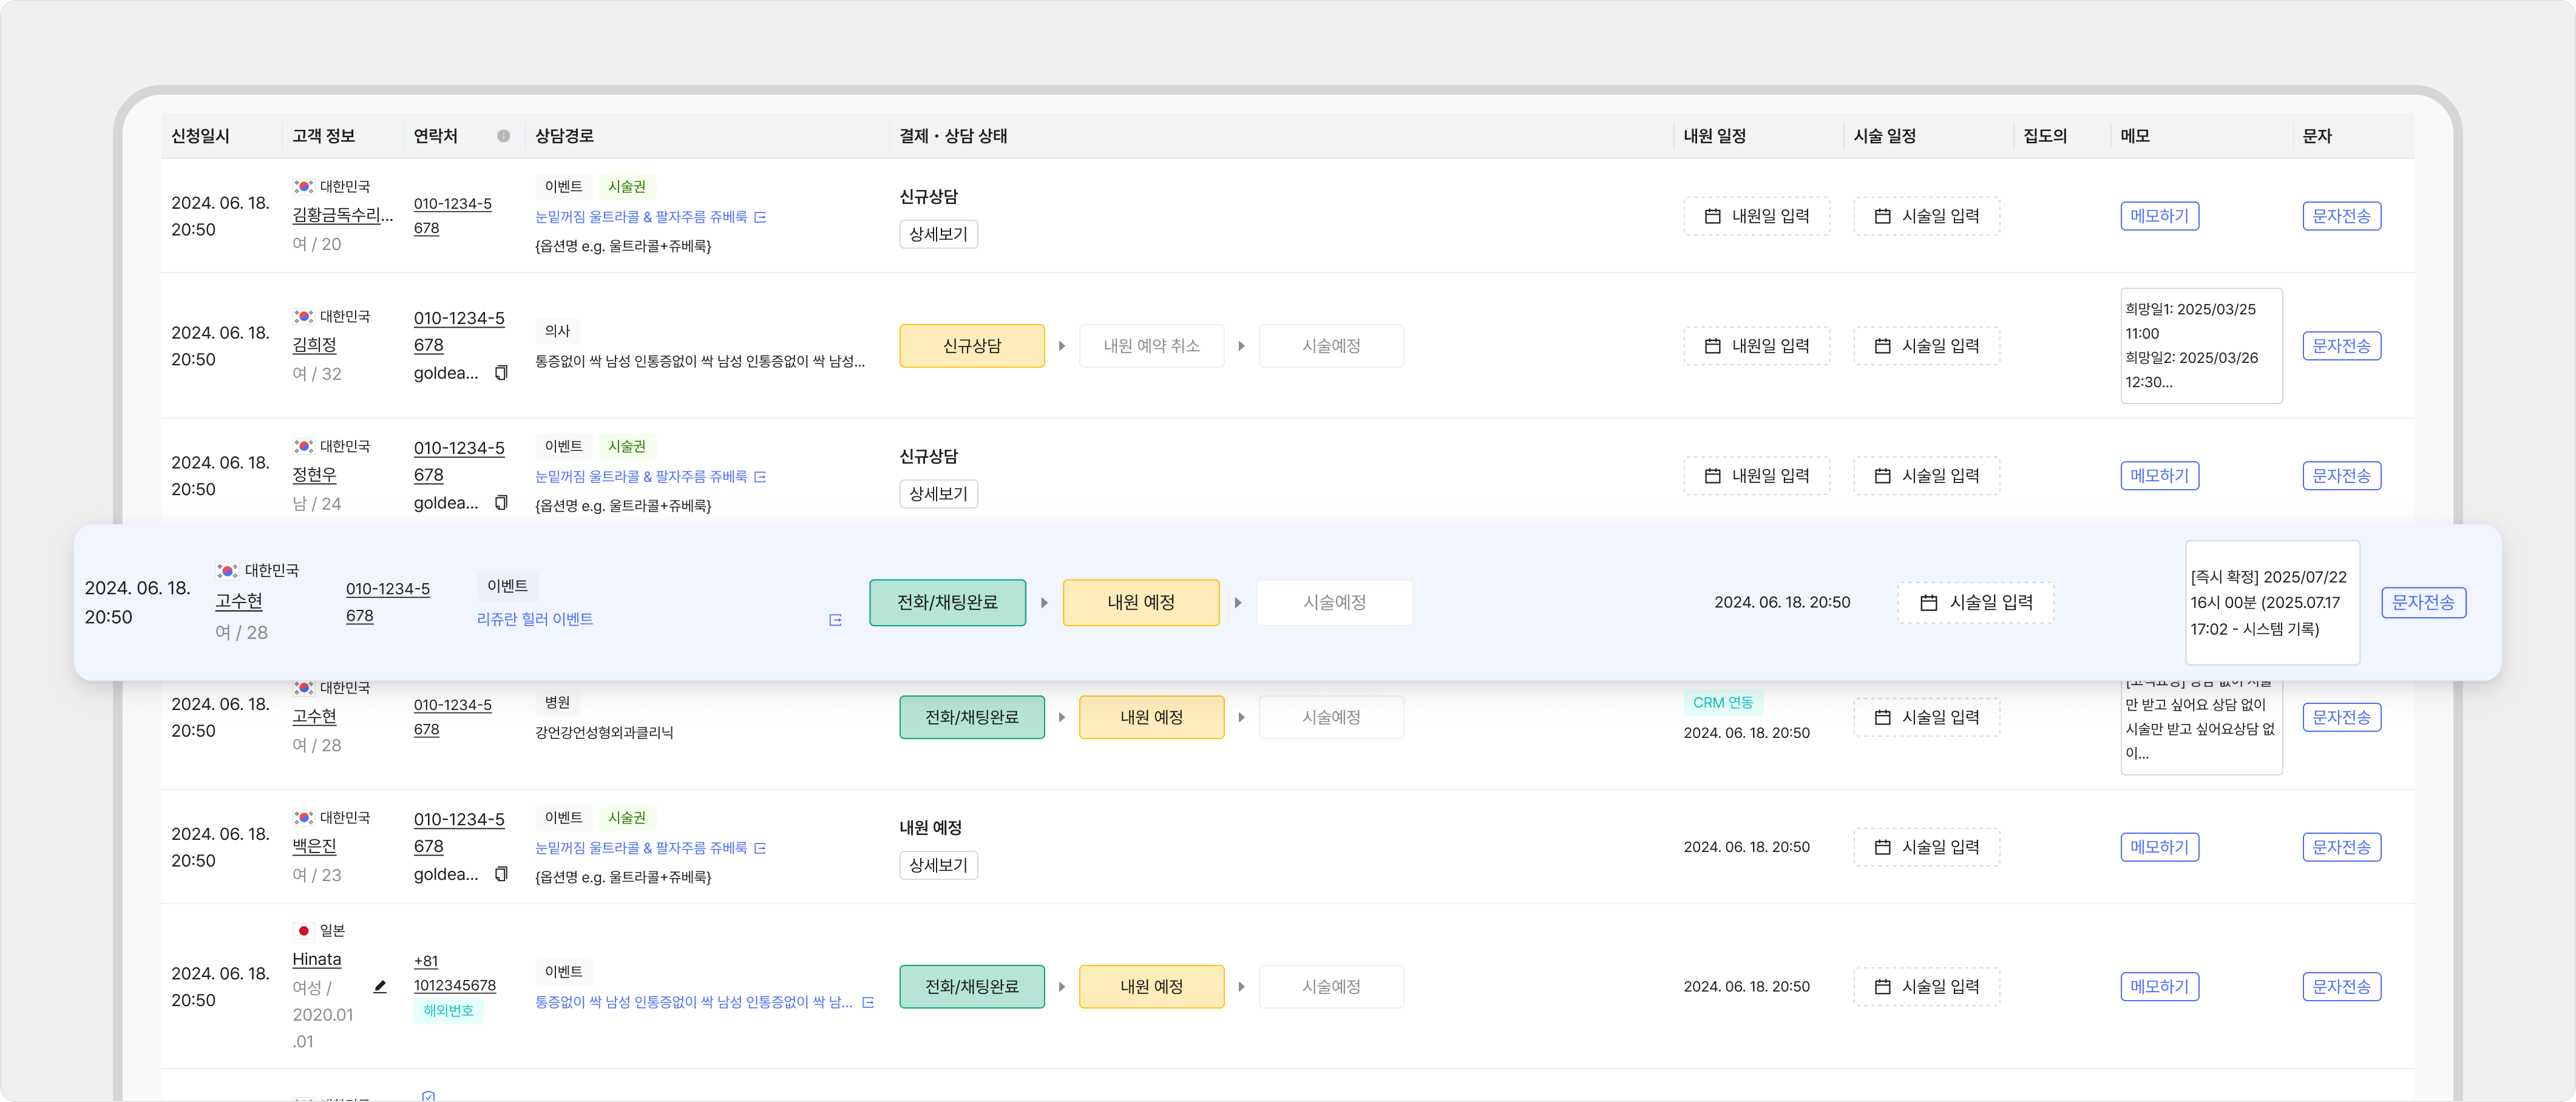Screen dimensions: 2576x1102
Task: Copy 백은진's goldea email with copy icon
Action: [501, 874]
